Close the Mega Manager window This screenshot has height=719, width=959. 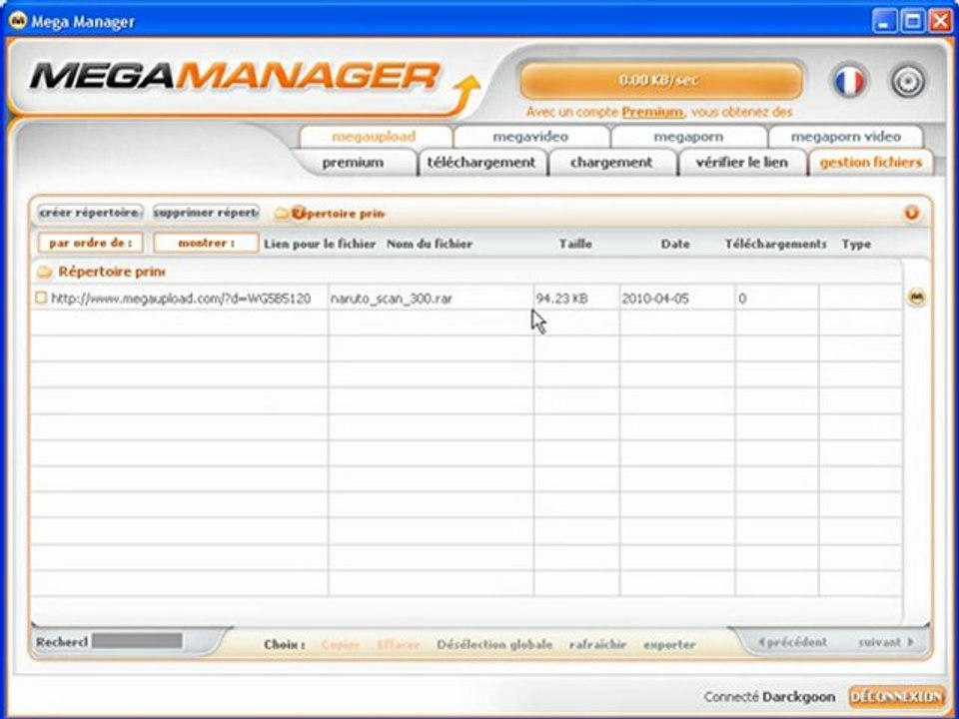(941, 22)
